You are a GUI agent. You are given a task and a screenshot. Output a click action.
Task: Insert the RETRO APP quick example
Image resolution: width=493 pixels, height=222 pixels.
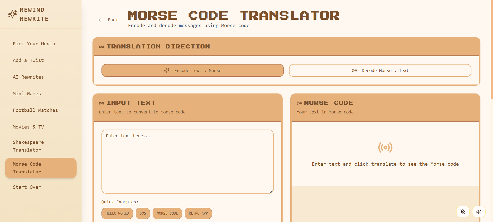pos(198,213)
